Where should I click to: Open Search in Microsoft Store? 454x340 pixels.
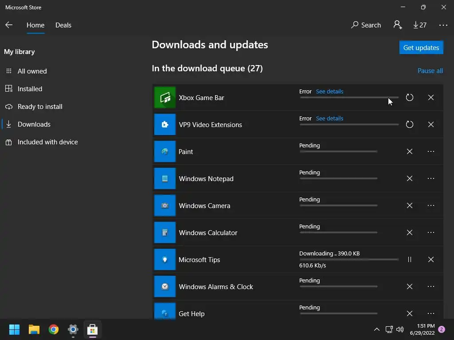(x=366, y=25)
